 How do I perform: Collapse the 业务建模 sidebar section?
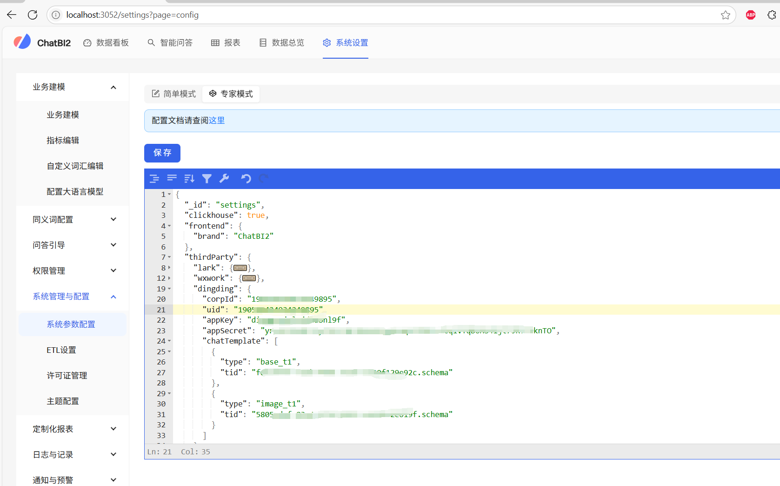click(113, 87)
